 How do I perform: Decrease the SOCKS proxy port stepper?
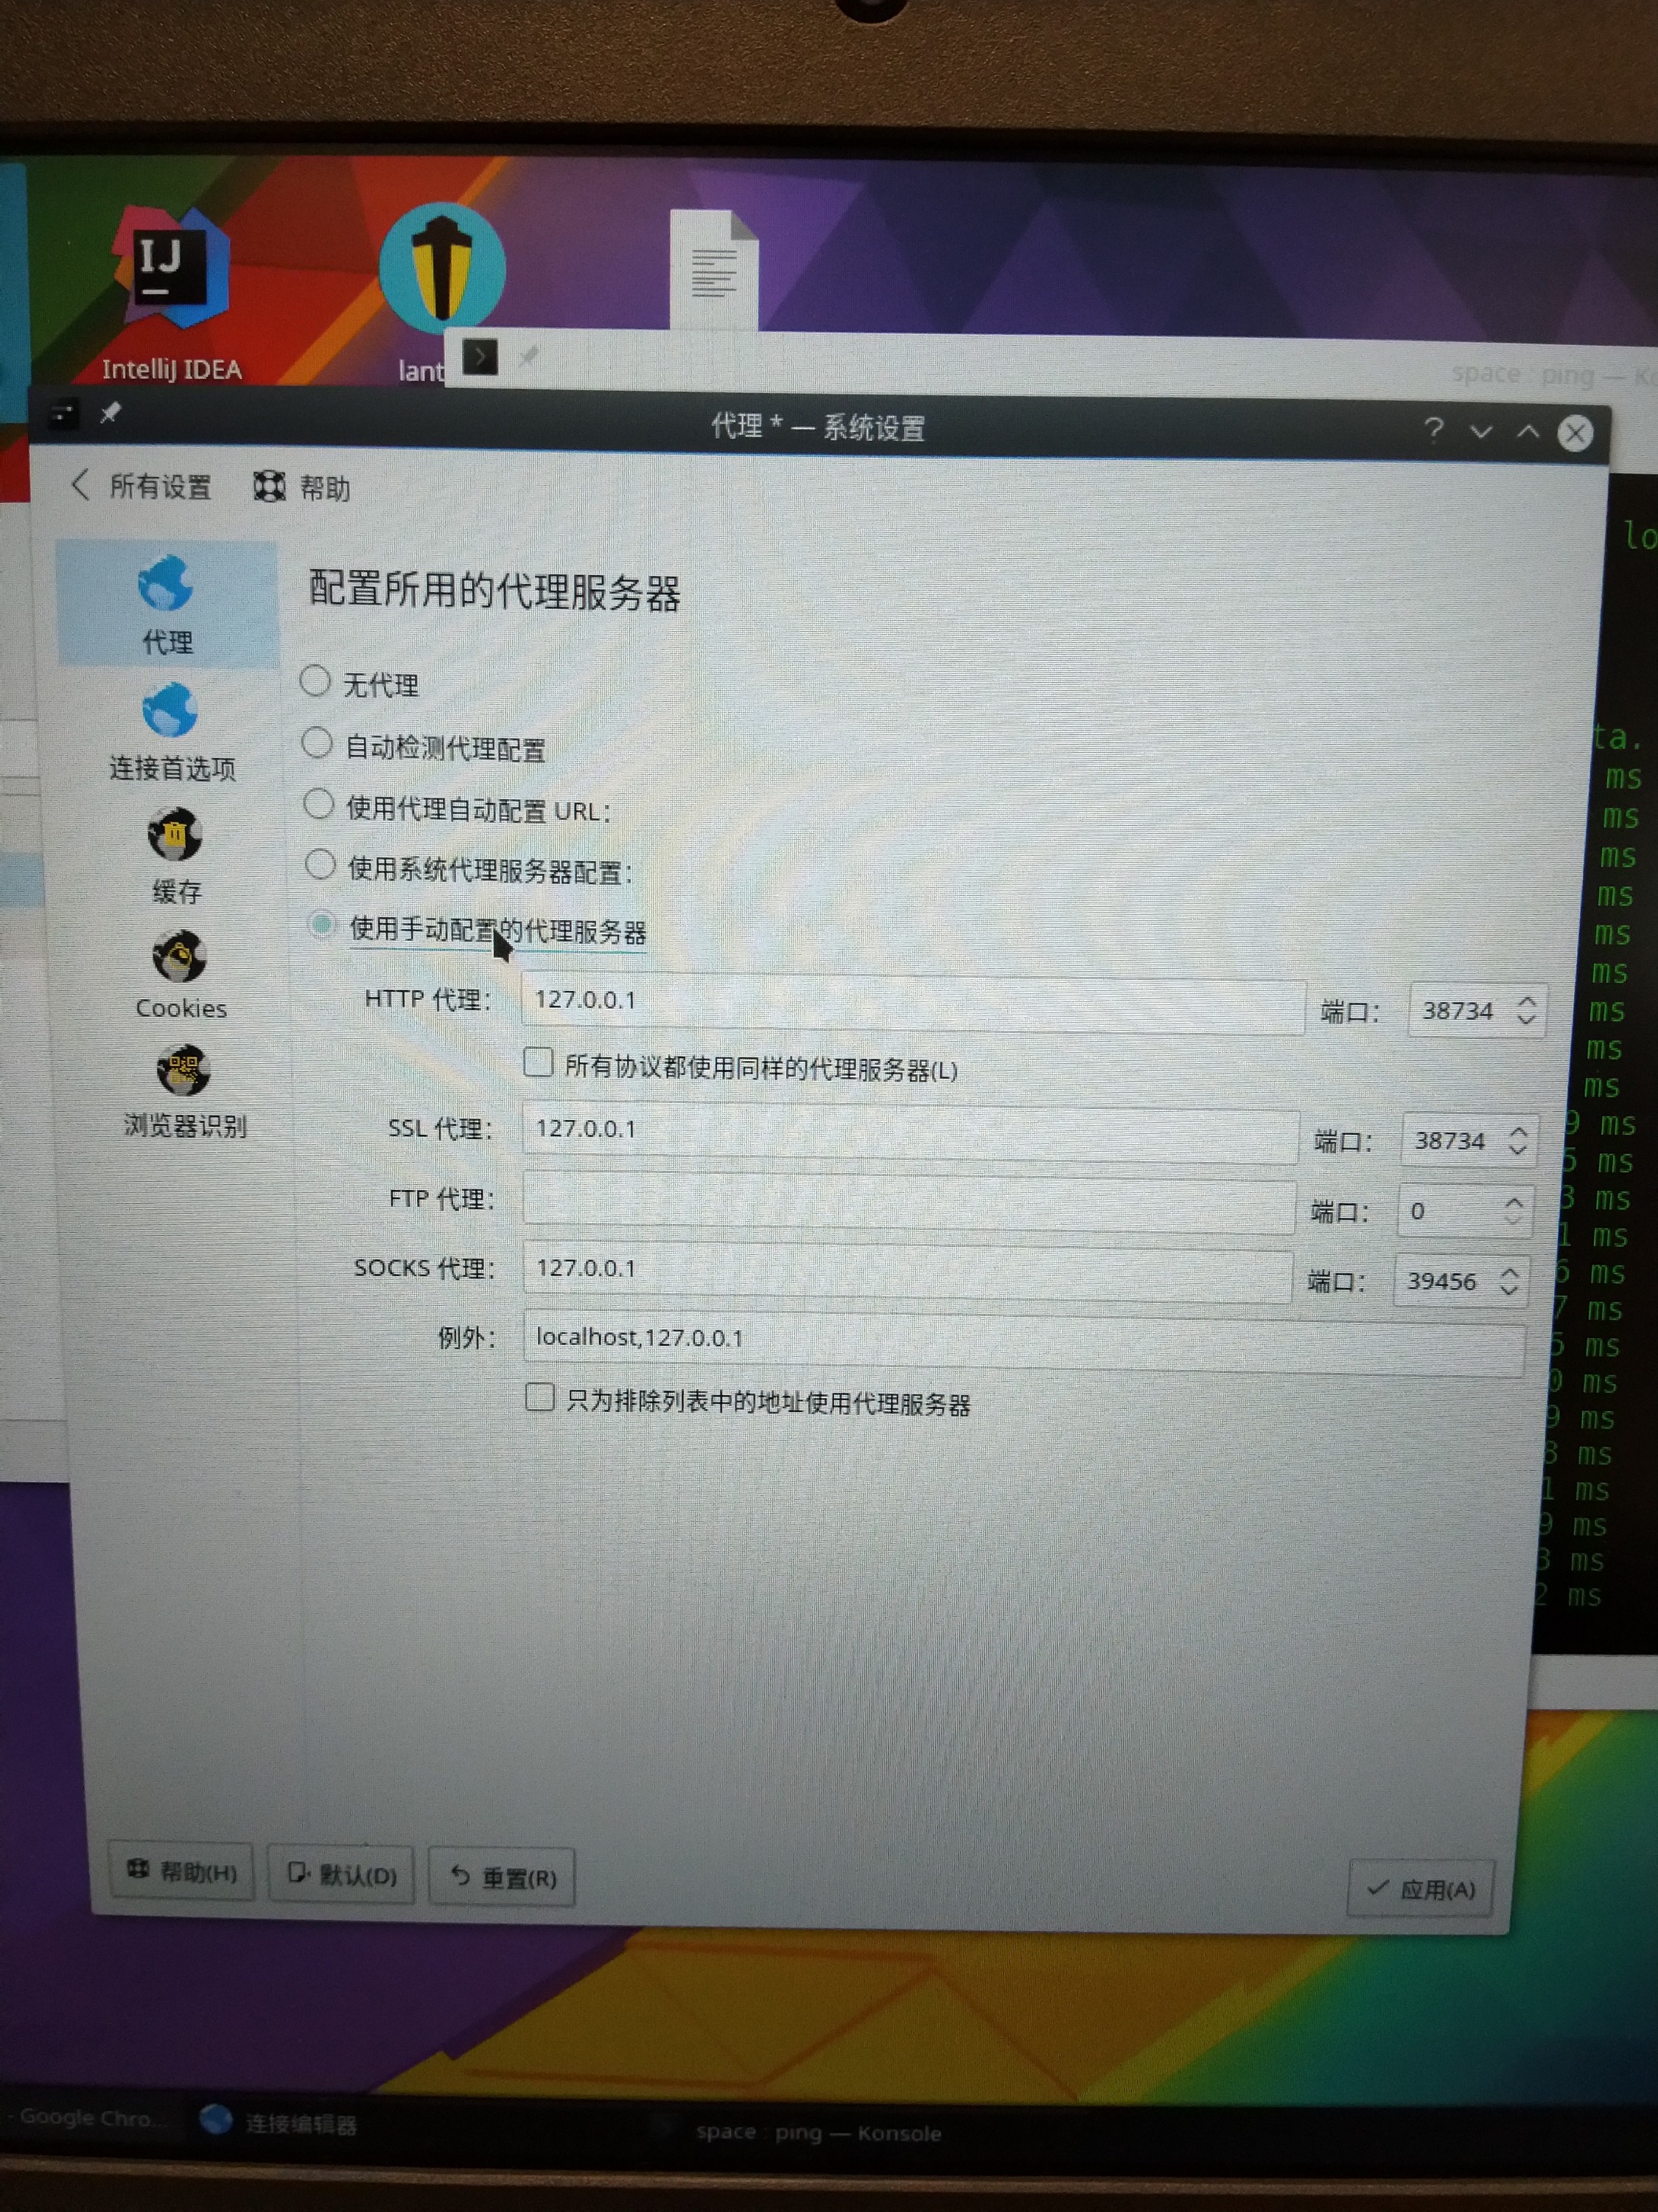click(x=1509, y=1291)
